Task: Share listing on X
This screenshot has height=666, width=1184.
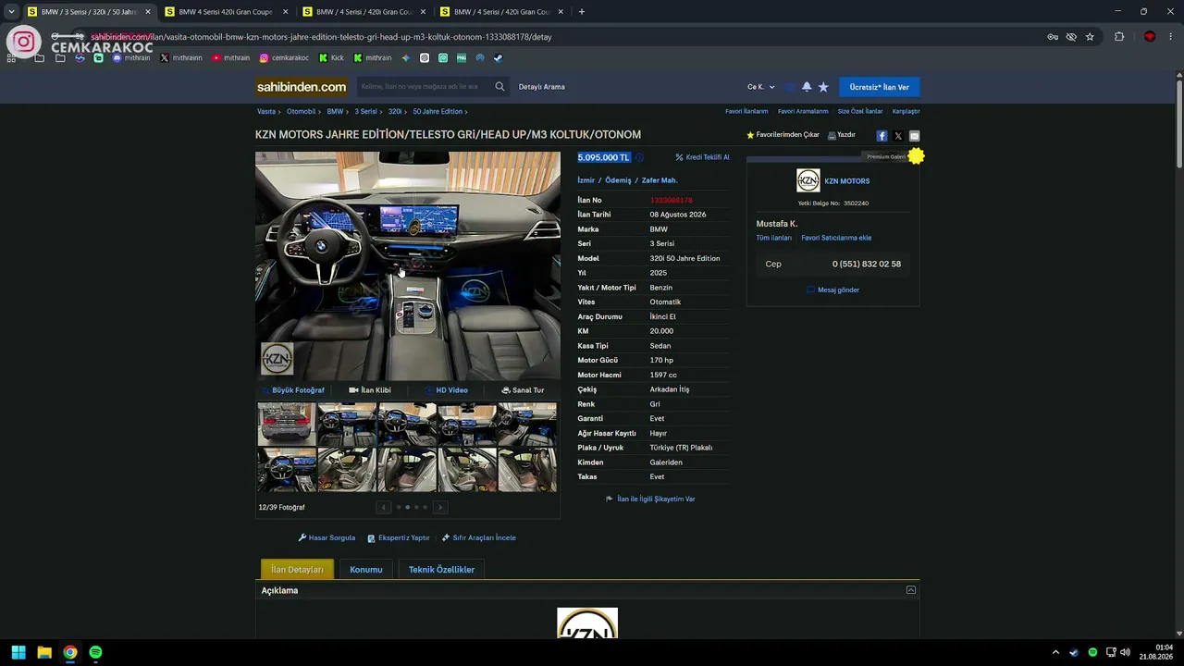Action: (898, 136)
